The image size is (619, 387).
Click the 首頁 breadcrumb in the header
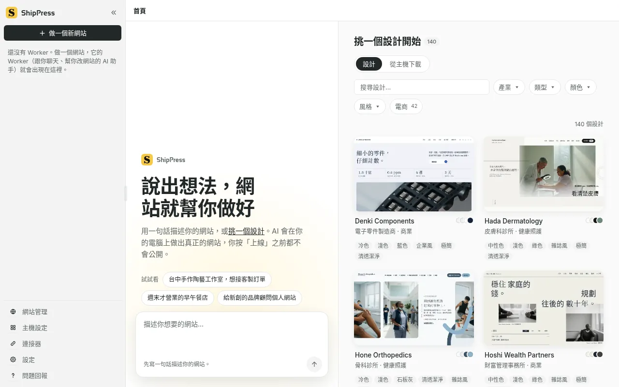140,11
